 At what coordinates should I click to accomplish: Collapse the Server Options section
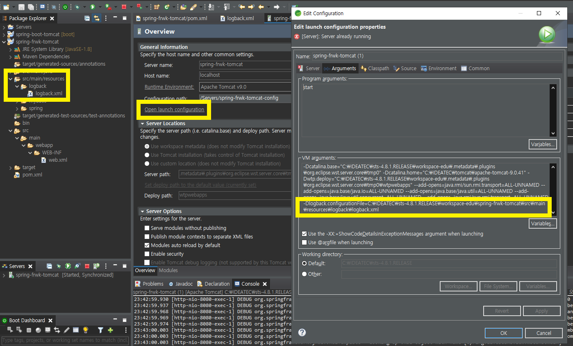pyautogui.click(x=143, y=211)
